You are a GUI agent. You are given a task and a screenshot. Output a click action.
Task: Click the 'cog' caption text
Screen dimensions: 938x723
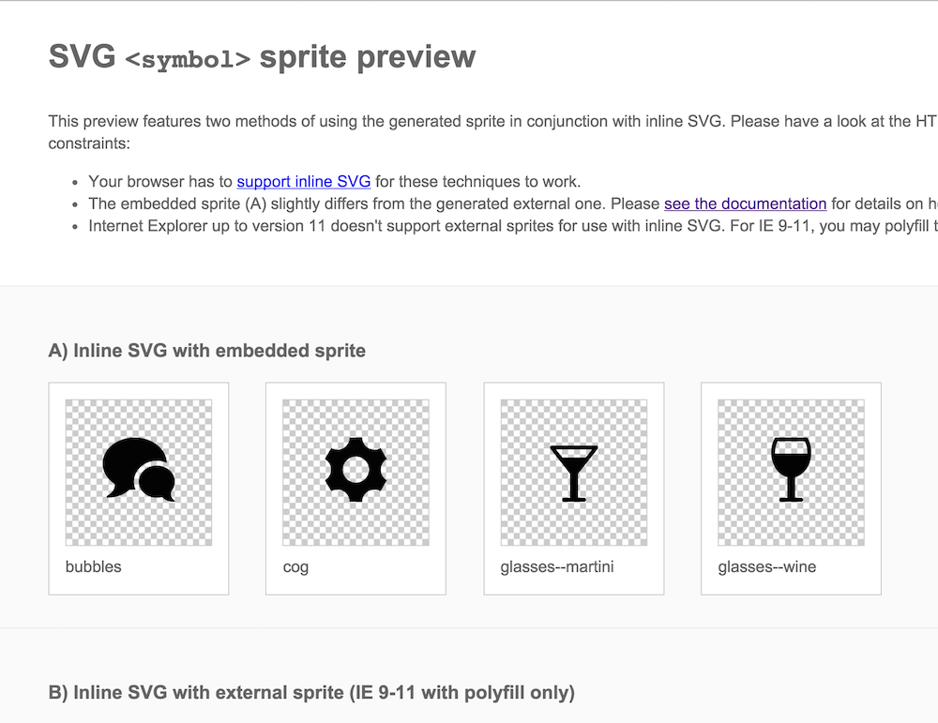[295, 566]
